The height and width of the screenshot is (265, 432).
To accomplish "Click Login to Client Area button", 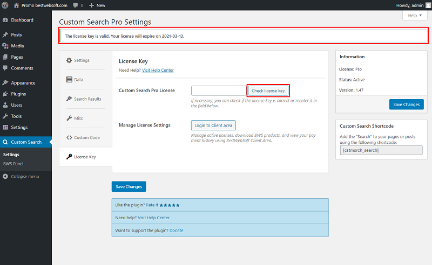I will (213, 125).
